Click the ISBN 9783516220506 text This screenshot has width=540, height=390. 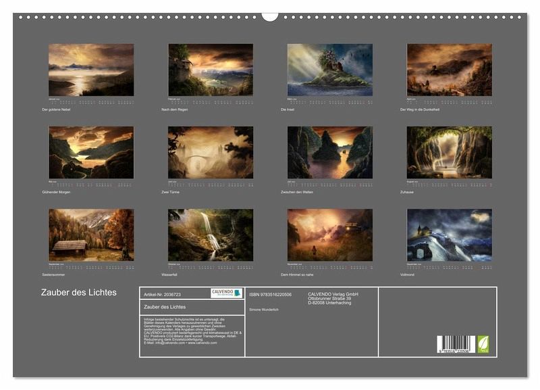(271, 294)
